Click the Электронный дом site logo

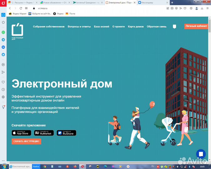pos(18,32)
